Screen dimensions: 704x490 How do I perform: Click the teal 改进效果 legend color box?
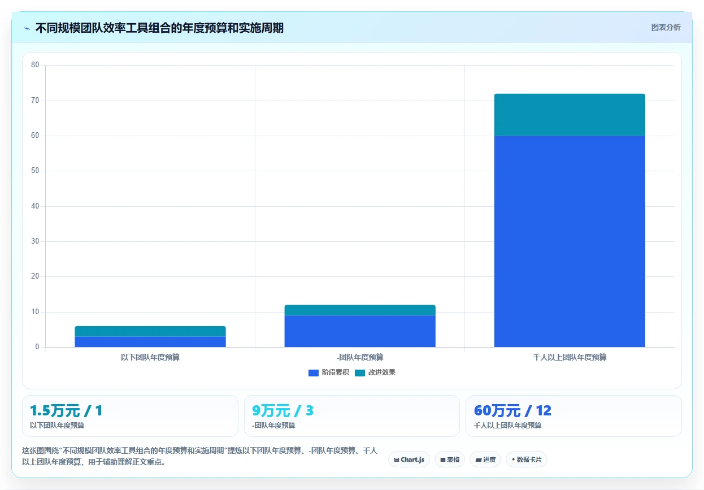click(360, 372)
